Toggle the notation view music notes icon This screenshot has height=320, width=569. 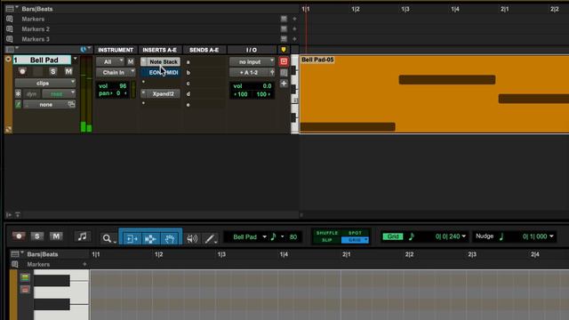[x=82, y=236]
